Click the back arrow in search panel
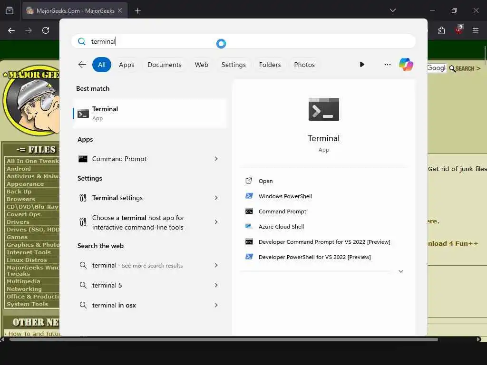 pyautogui.click(x=82, y=65)
